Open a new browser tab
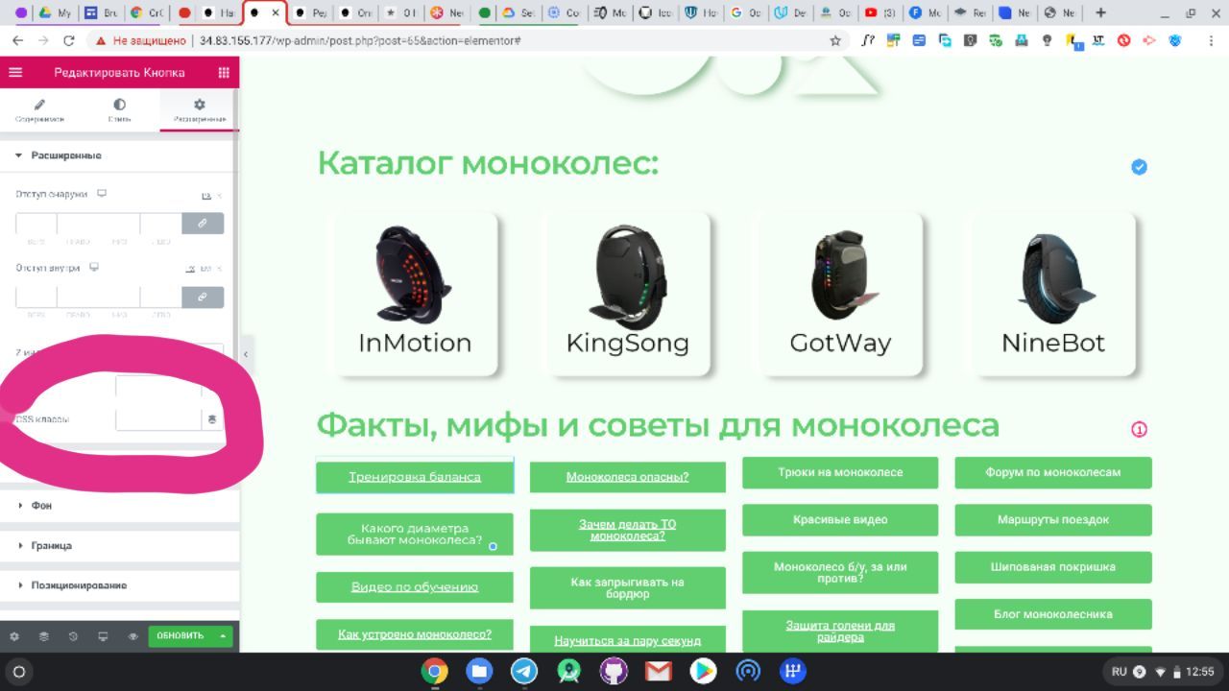1229x691 pixels. [1100, 12]
